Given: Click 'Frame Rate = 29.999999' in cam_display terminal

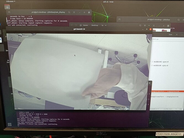Looking at the screenshot, I should (x=22, y=18).
